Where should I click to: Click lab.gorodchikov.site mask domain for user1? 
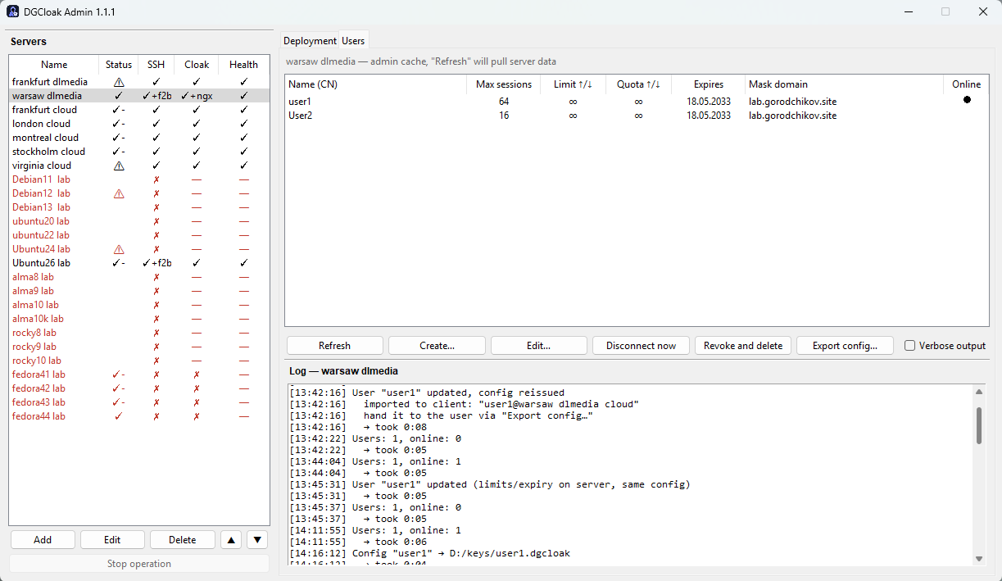[792, 102]
